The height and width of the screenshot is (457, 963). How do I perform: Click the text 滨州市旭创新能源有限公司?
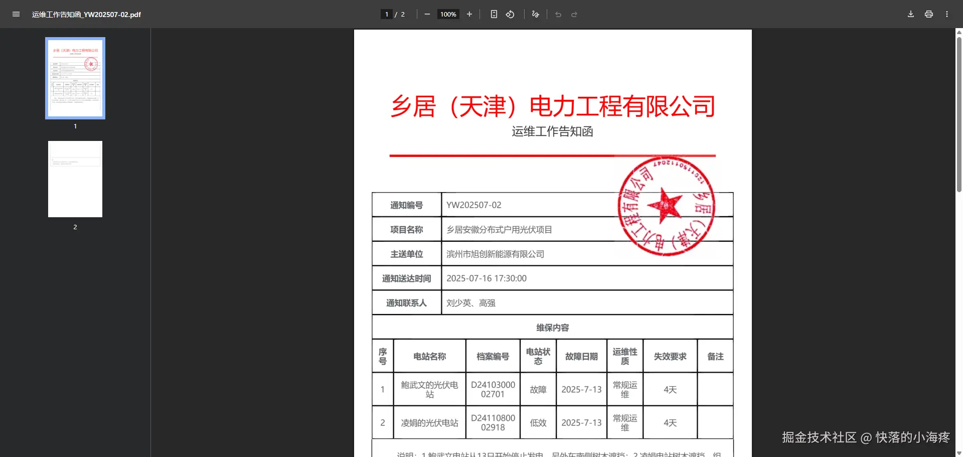tap(496, 254)
